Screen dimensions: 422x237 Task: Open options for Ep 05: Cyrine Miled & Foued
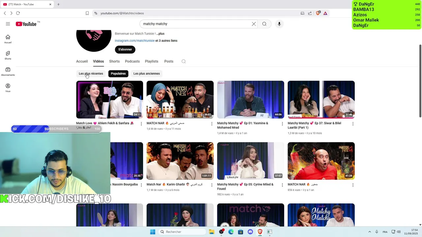(x=282, y=185)
